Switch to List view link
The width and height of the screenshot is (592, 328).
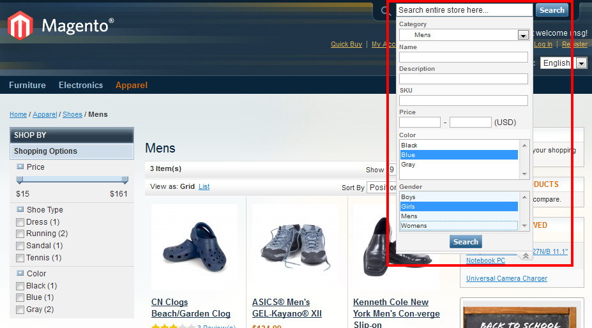click(x=204, y=186)
